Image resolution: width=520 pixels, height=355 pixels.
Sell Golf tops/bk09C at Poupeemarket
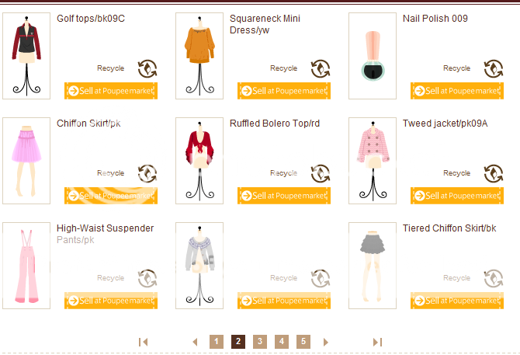click(111, 91)
